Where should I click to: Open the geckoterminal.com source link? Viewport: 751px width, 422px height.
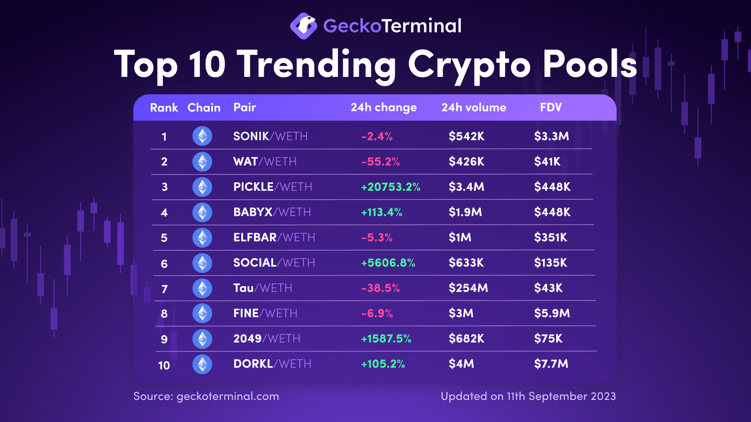tap(228, 396)
